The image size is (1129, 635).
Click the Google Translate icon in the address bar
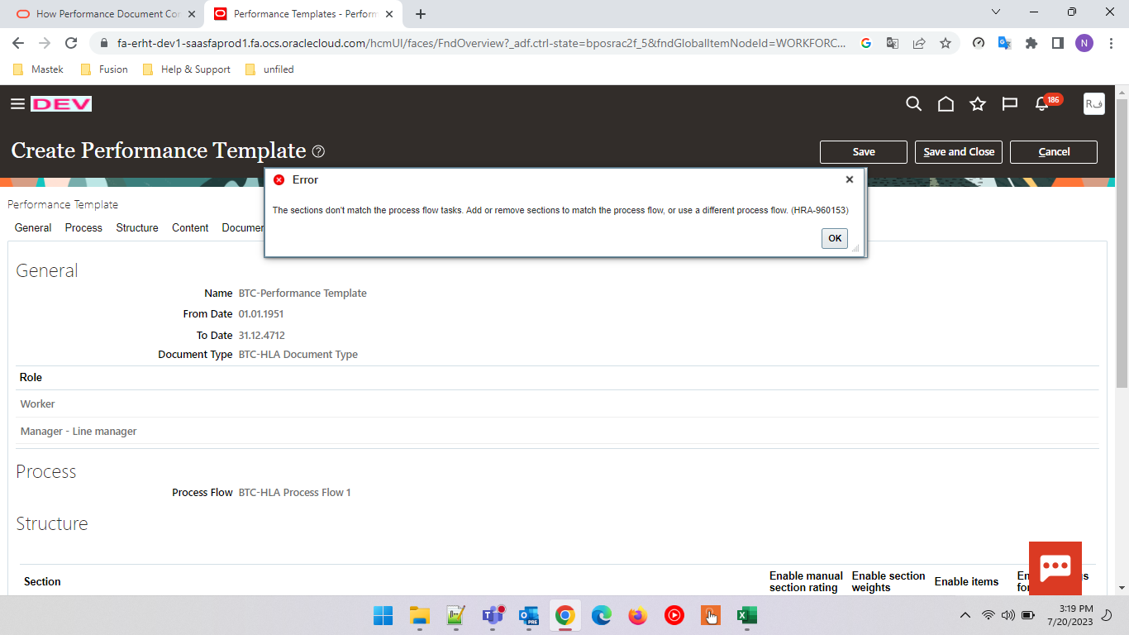point(893,43)
